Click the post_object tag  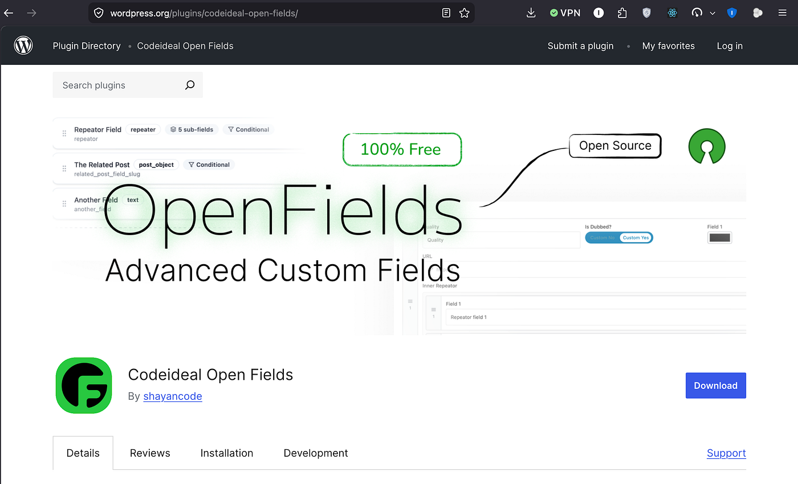click(156, 165)
